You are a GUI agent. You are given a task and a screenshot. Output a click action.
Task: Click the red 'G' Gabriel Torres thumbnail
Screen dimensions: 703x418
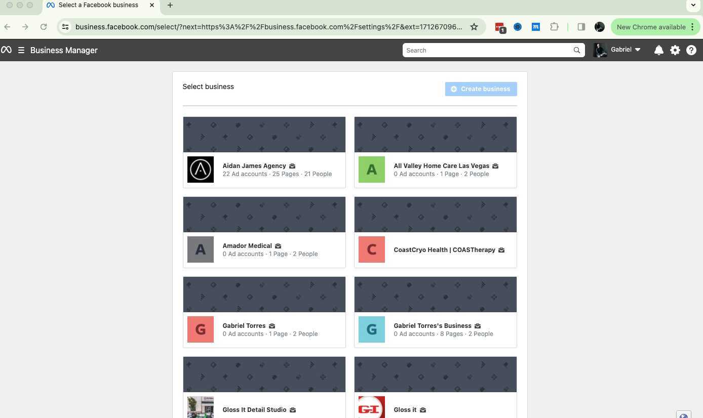tap(201, 329)
